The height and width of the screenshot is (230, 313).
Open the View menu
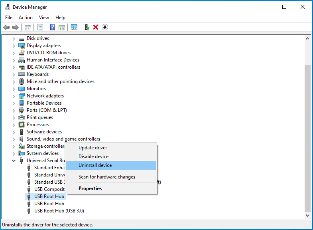click(x=44, y=18)
